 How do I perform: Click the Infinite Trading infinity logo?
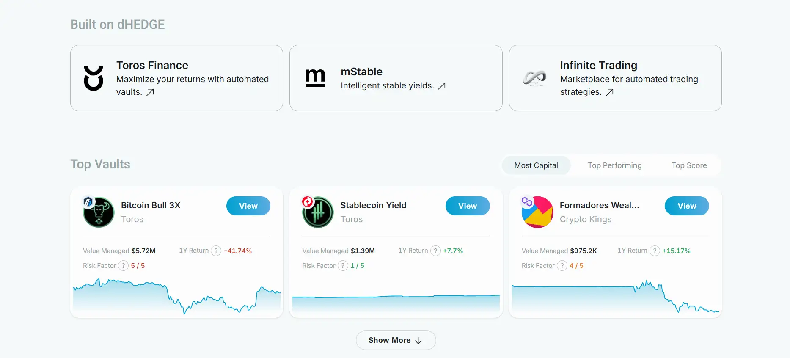point(535,78)
